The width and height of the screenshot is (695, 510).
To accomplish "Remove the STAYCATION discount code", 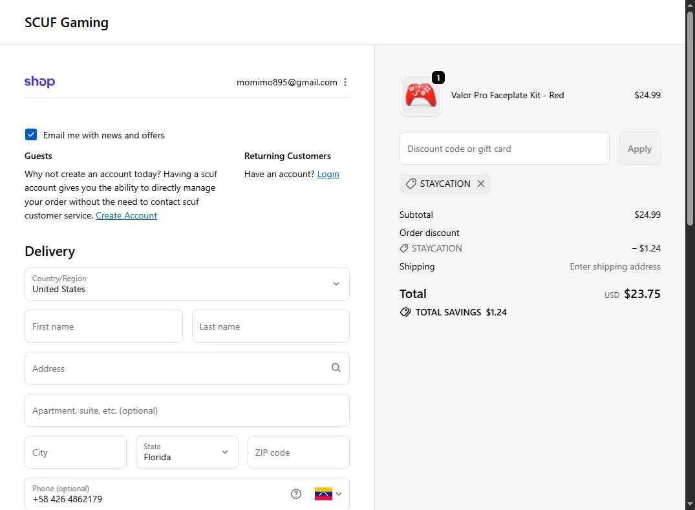I will click(x=481, y=184).
